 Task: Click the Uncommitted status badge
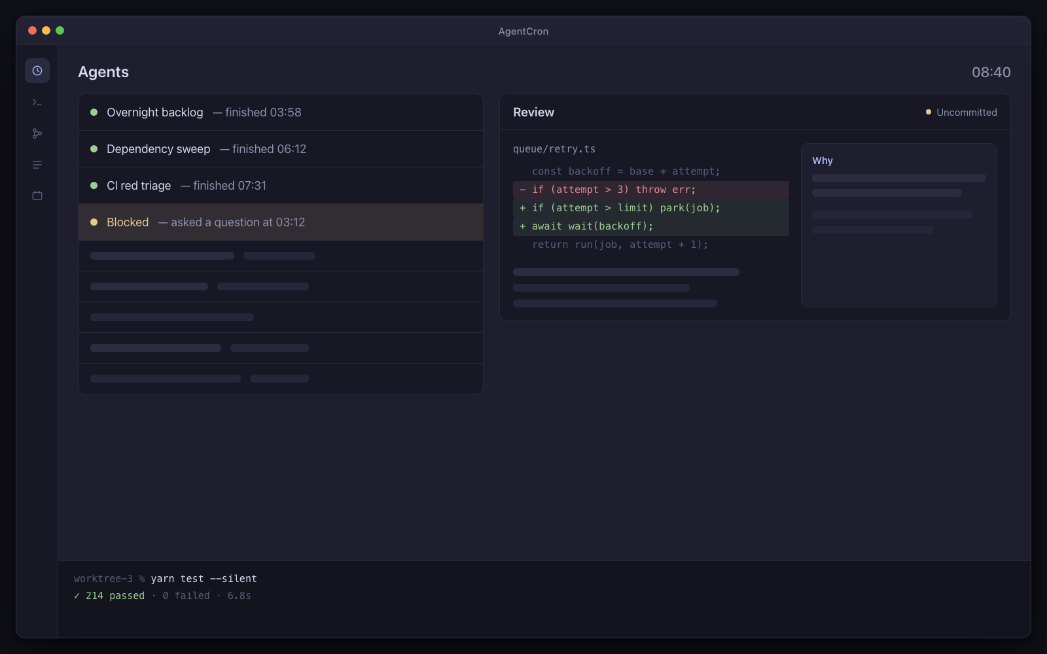[961, 112]
